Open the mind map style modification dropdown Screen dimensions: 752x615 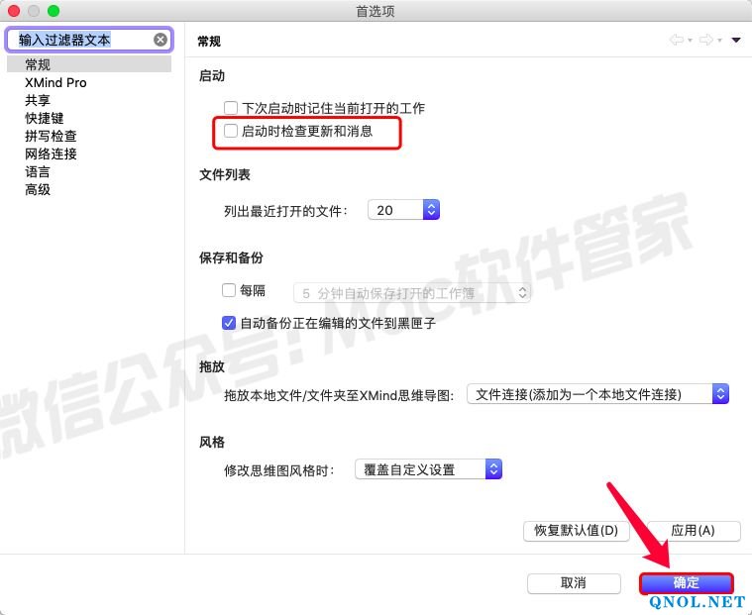428,469
